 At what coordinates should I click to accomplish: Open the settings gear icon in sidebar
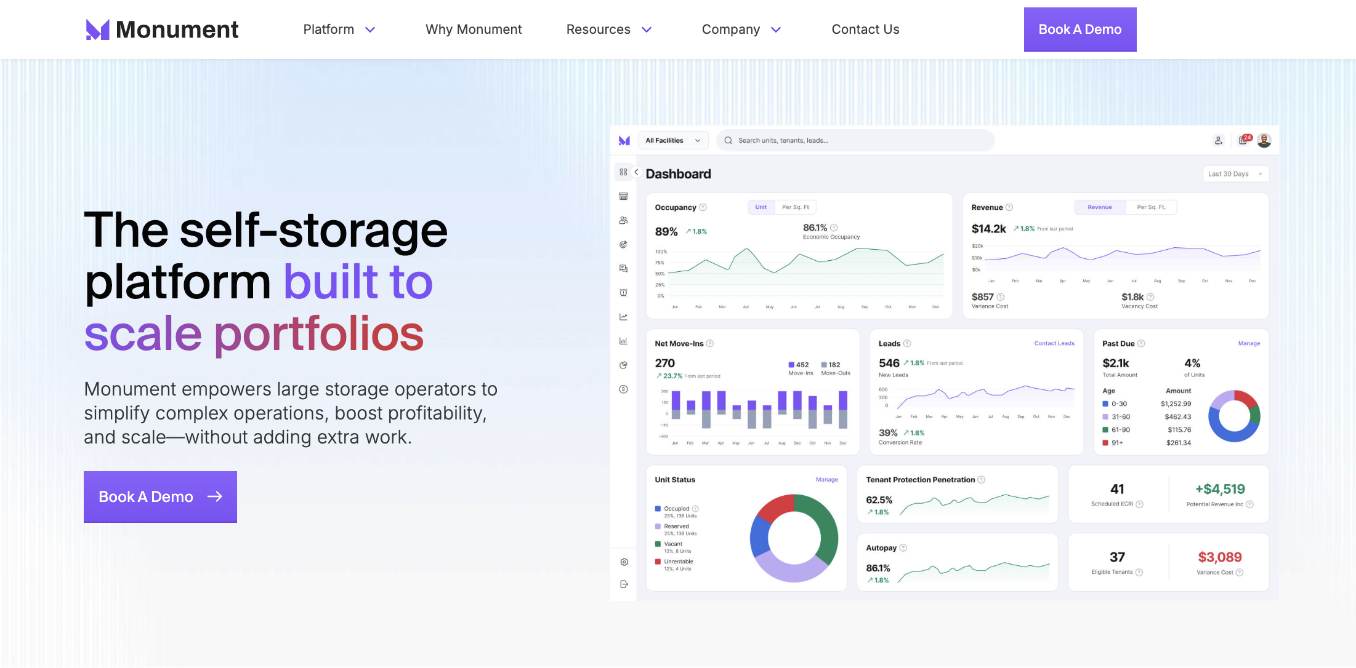click(x=624, y=562)
